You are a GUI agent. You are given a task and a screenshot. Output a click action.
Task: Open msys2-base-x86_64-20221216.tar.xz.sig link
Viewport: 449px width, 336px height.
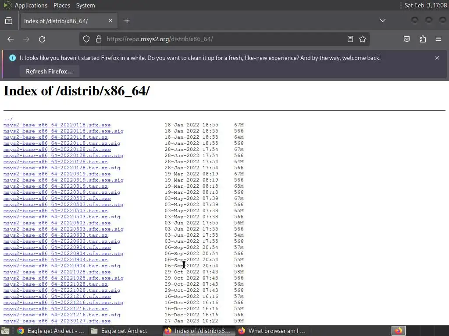[62, 315]
